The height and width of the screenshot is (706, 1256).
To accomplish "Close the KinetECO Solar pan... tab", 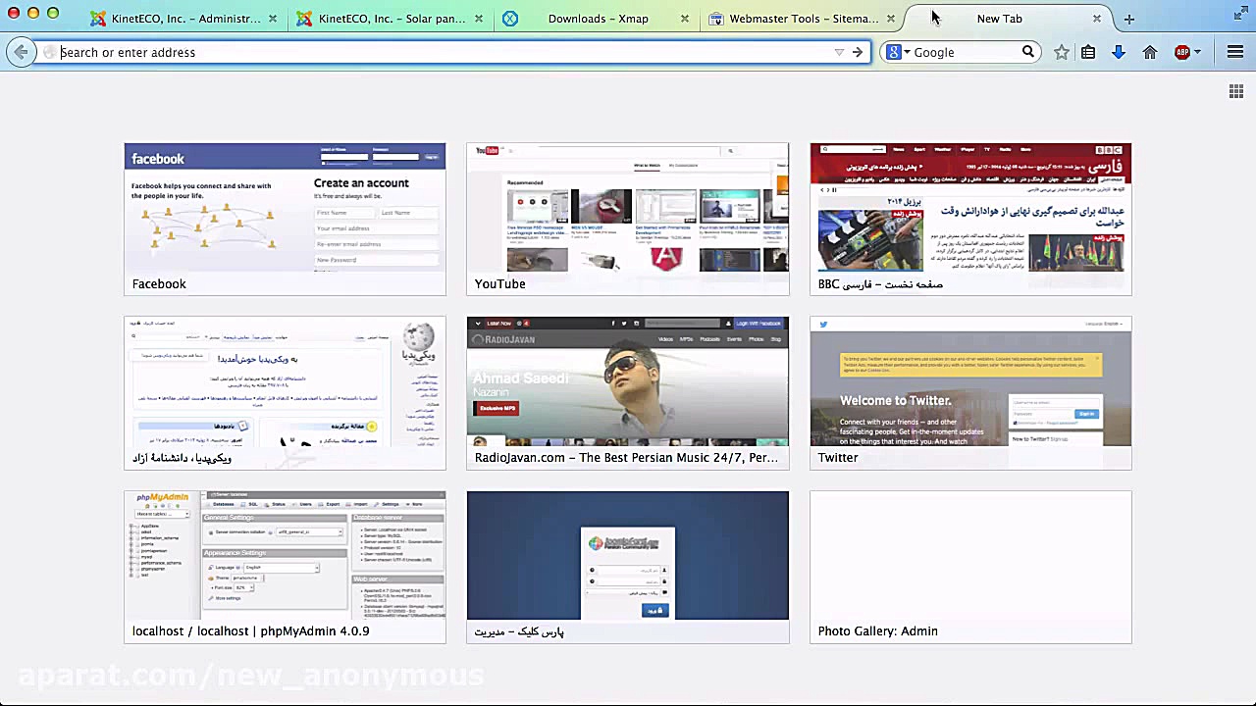I will (x=479, y=19).
